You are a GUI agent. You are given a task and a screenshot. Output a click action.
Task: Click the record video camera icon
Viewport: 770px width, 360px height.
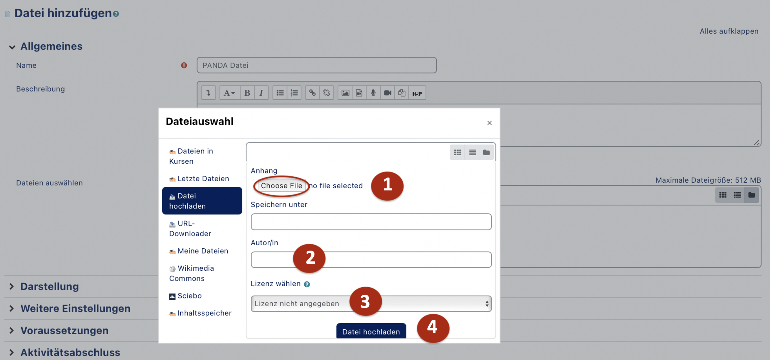387,93
